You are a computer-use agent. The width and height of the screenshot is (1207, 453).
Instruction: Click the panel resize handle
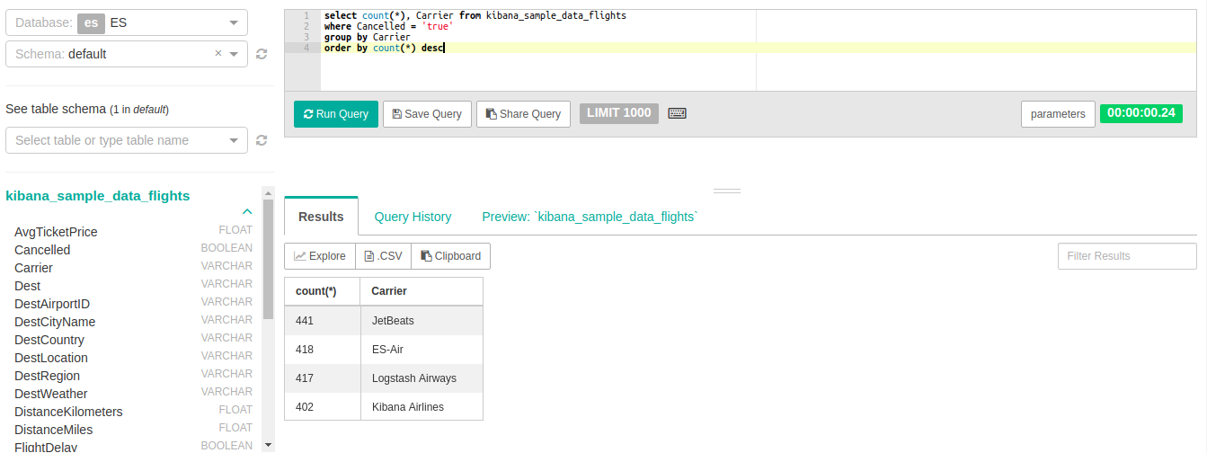(x=727, y=191)
